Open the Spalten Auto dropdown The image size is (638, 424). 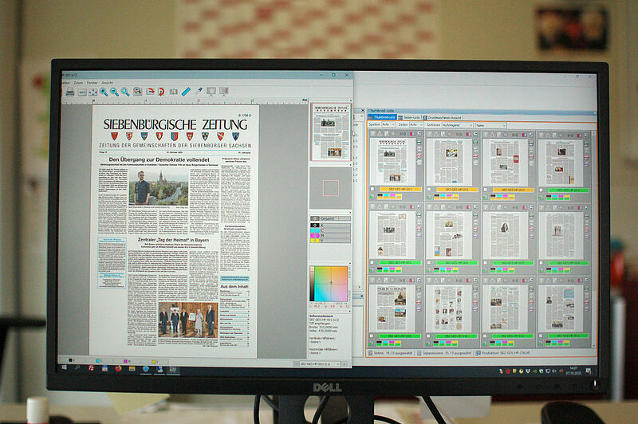[388, 125]
